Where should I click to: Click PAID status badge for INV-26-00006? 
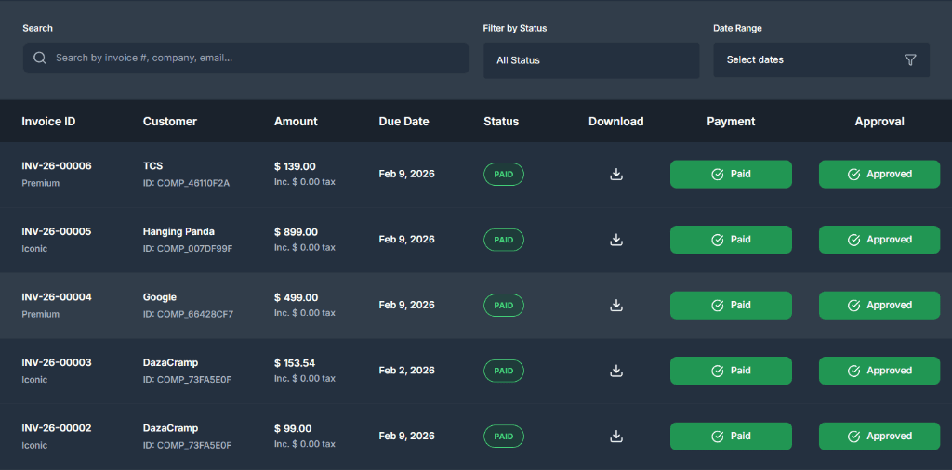click(503, 174)
